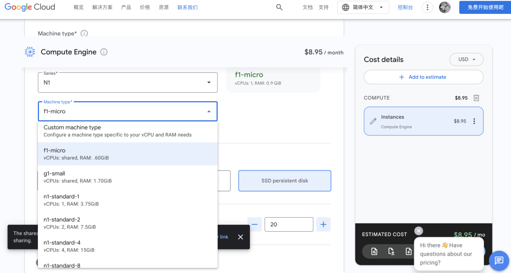Delete the COMPUTE section with trash icon
The width and height of the screenshot is (511, 273).
tap(476, 98)
